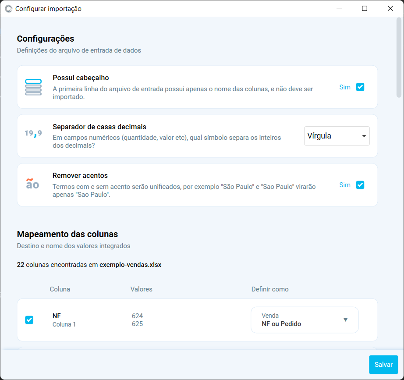Click the app logo in title bar
404x380 pixels.
point(8,9)
